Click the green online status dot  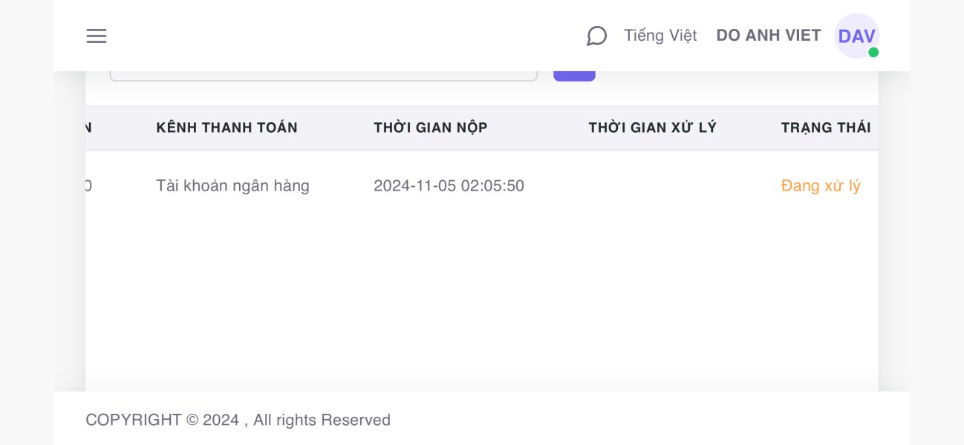pos(873,53)
